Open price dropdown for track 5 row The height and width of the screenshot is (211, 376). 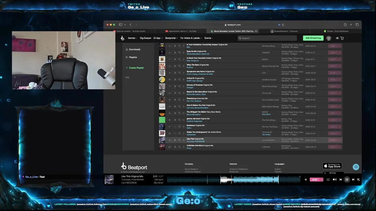[x=340, y=46]
